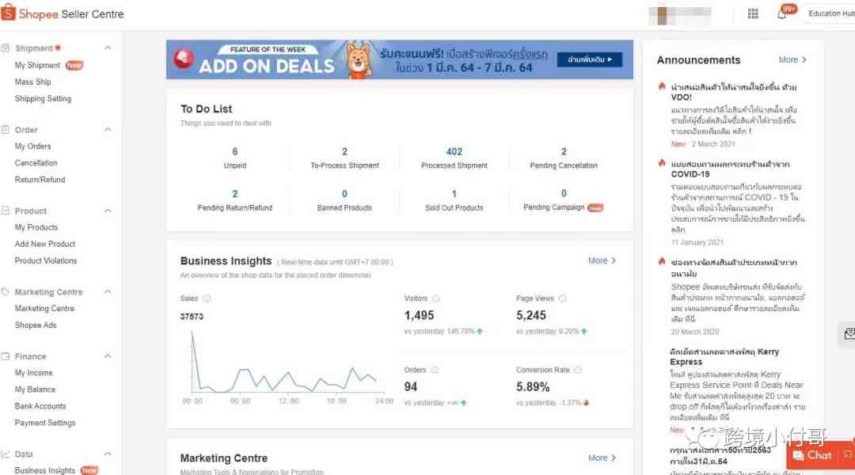Open Business Insights in sidebar

(44, 470)
